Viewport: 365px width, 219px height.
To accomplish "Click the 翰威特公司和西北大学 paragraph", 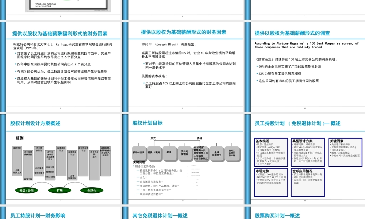I will pyautogui.click(x=63, y=46).
